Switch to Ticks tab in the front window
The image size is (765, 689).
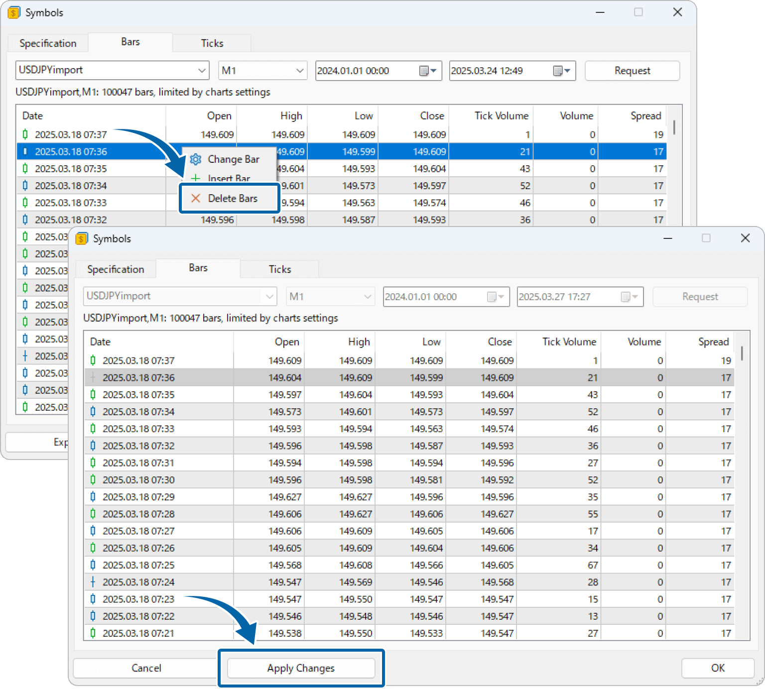click(280, 269)
